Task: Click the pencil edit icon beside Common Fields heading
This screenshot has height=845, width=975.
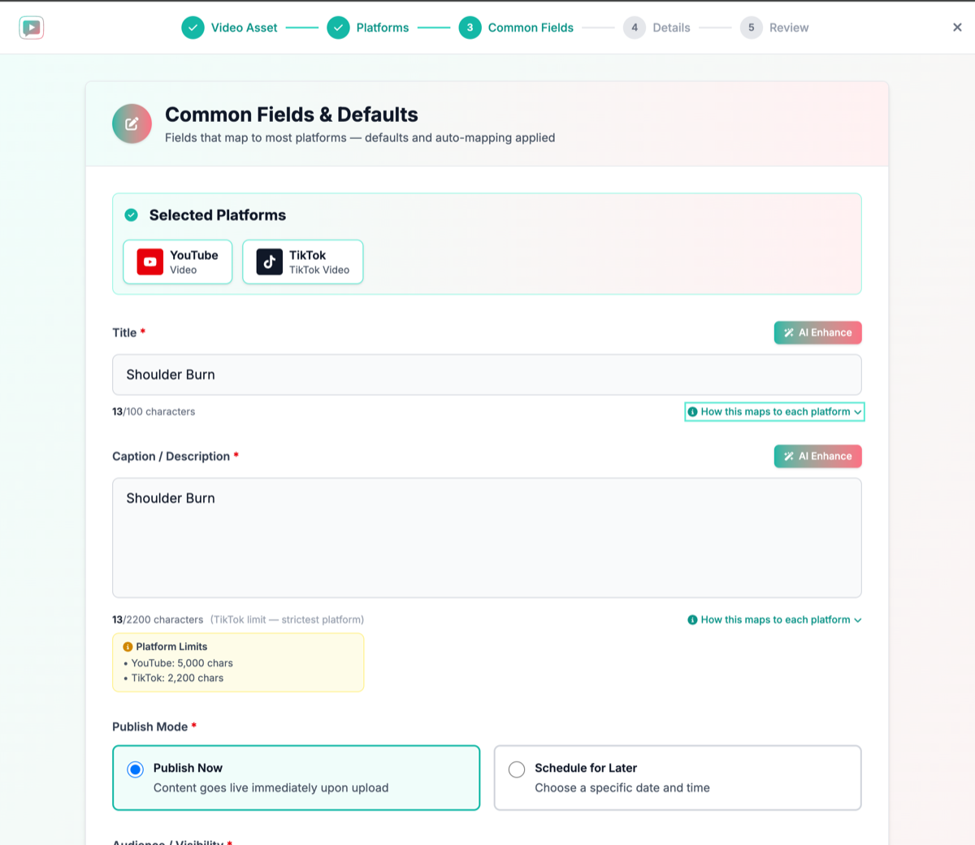Action: 132,123
